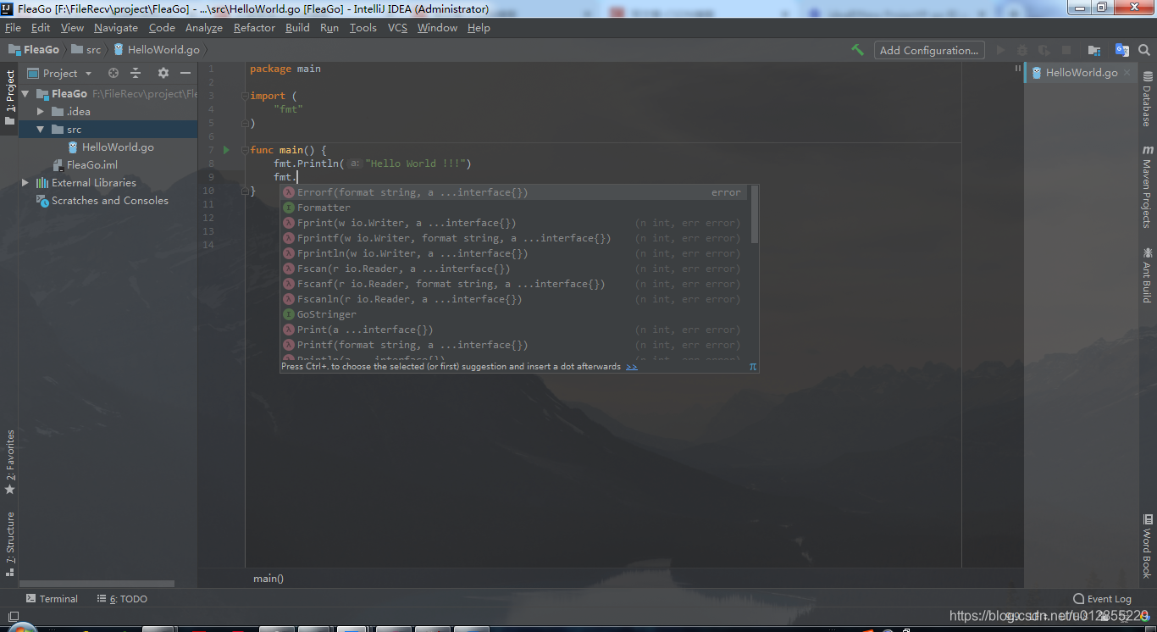Open the Run menu
This screenshot has width=1157, height=632.
point(329,28)
